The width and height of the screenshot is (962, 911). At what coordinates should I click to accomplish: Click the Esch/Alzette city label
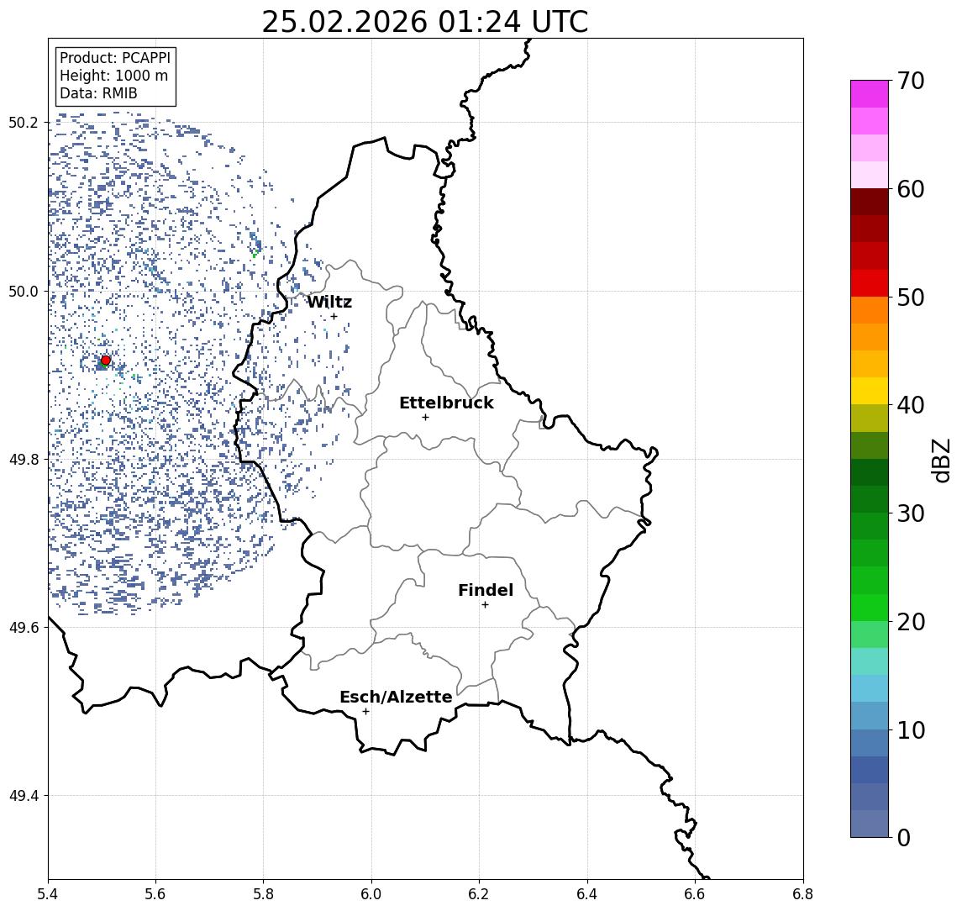396,697
